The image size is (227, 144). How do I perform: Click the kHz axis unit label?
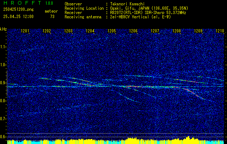(3, 29)
